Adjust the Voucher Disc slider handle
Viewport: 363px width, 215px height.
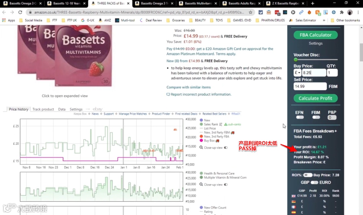click(296, 60)
